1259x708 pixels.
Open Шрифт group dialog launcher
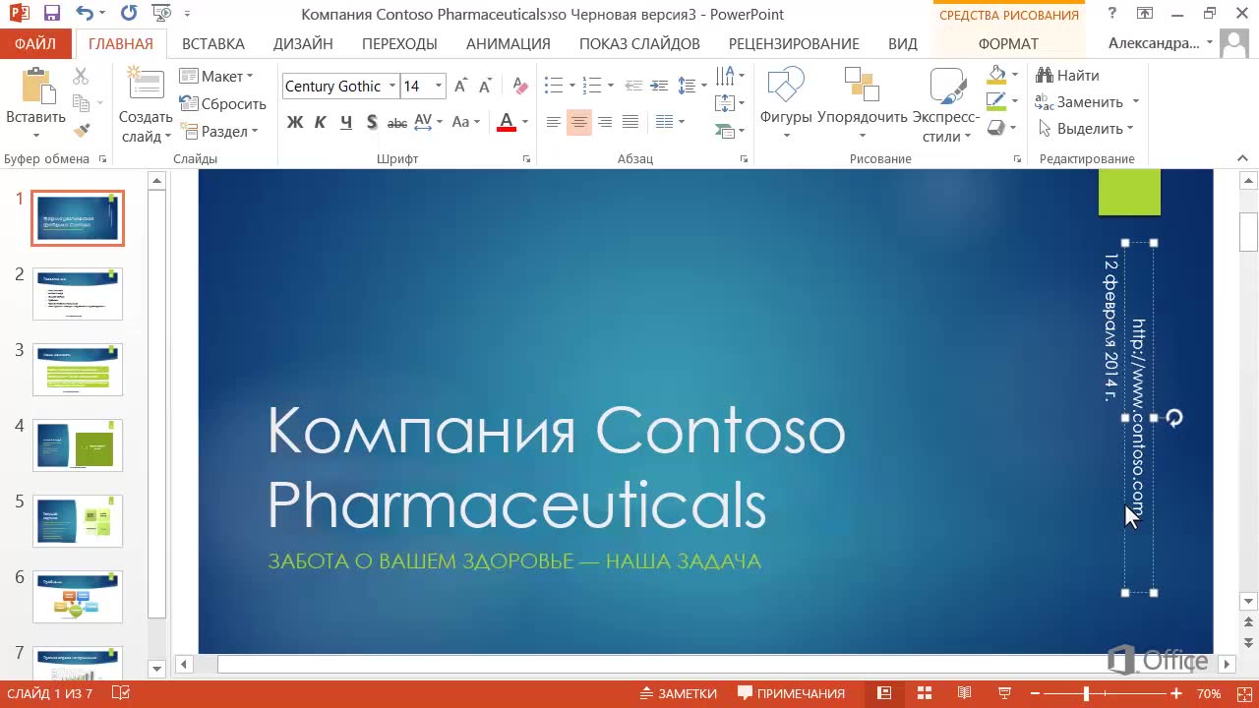coord(527,159)
